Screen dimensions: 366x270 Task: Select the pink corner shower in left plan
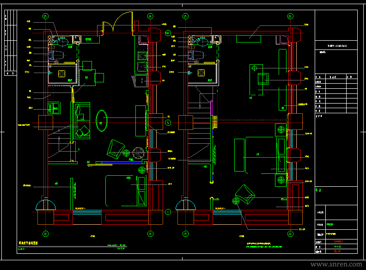[x=144, y=40]
